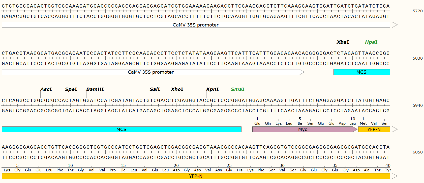This screenshot has width=424, height=183.
Task: Select the His residue in YFP-N translation
Action: click(x=239, y=170)
